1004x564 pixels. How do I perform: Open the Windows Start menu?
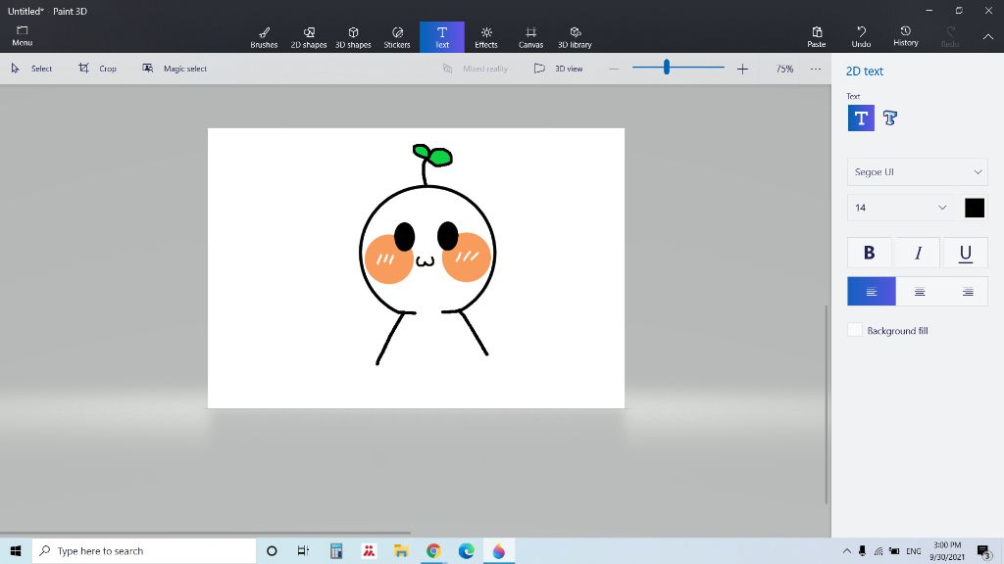pyautogui.click(x=16, y=550)
